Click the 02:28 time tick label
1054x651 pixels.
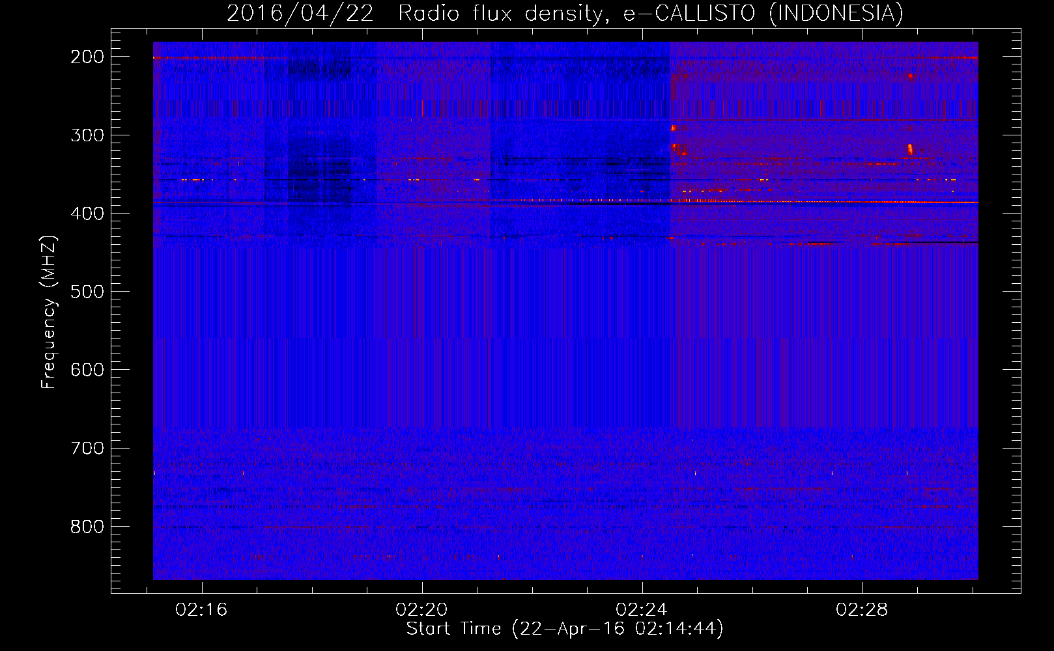[x=862, y=610]
